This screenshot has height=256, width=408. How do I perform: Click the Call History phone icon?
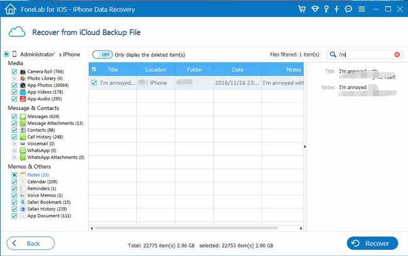23,137
